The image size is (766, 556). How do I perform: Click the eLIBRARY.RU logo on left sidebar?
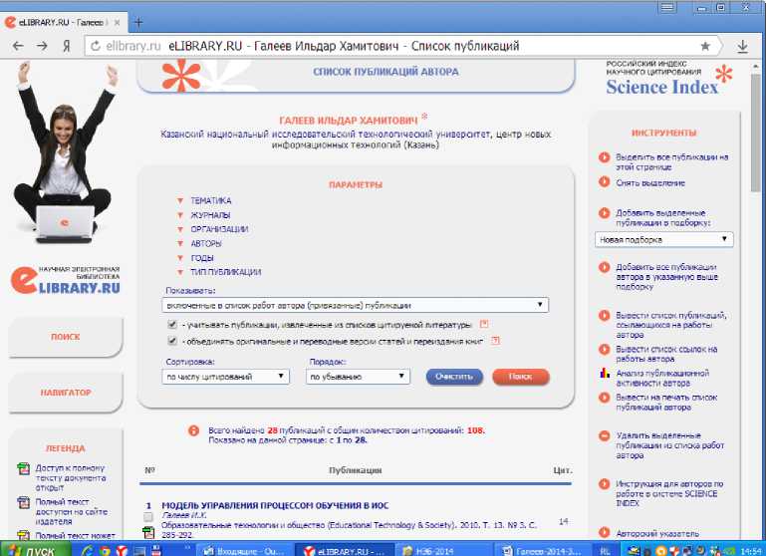click(66, 280)
